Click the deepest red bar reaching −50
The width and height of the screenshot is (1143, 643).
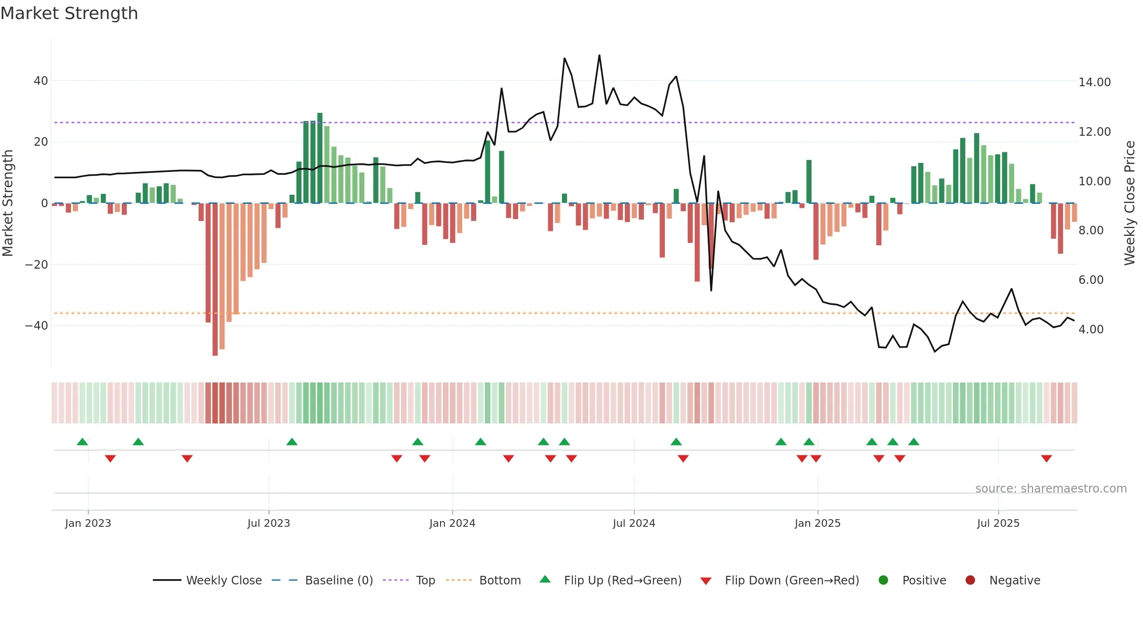[215, 280]
